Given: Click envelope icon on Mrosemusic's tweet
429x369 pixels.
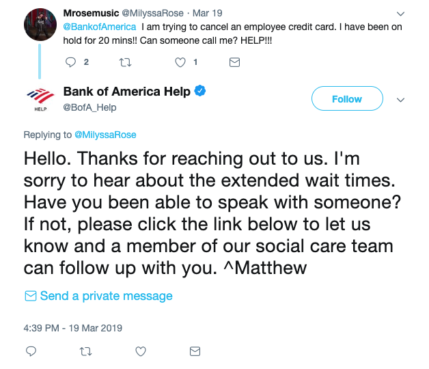Looking at the screenshot, I should [234, 62].
